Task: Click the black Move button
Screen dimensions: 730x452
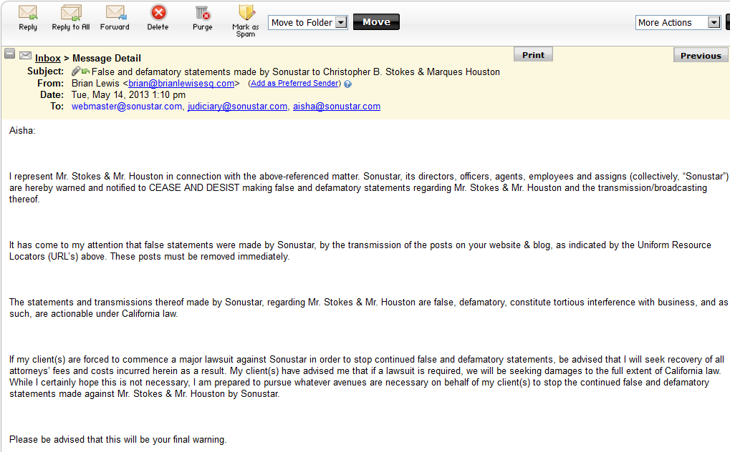Action: (376, 22)
